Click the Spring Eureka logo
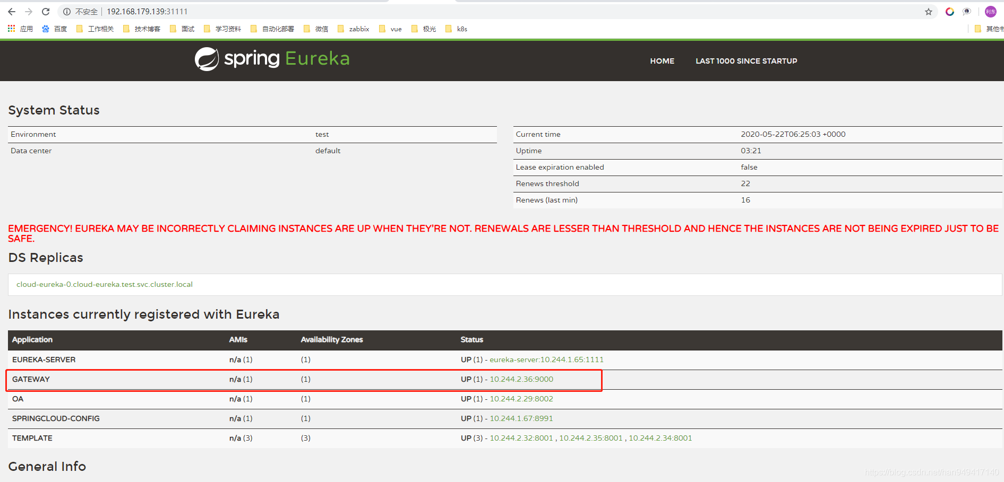The height and width of the screenshot is (482, 1004). [x=272, y=59]
